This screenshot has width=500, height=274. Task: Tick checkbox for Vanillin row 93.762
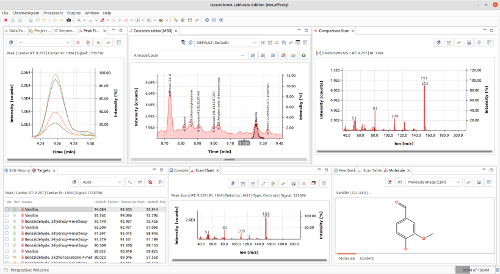click(7, 215)
